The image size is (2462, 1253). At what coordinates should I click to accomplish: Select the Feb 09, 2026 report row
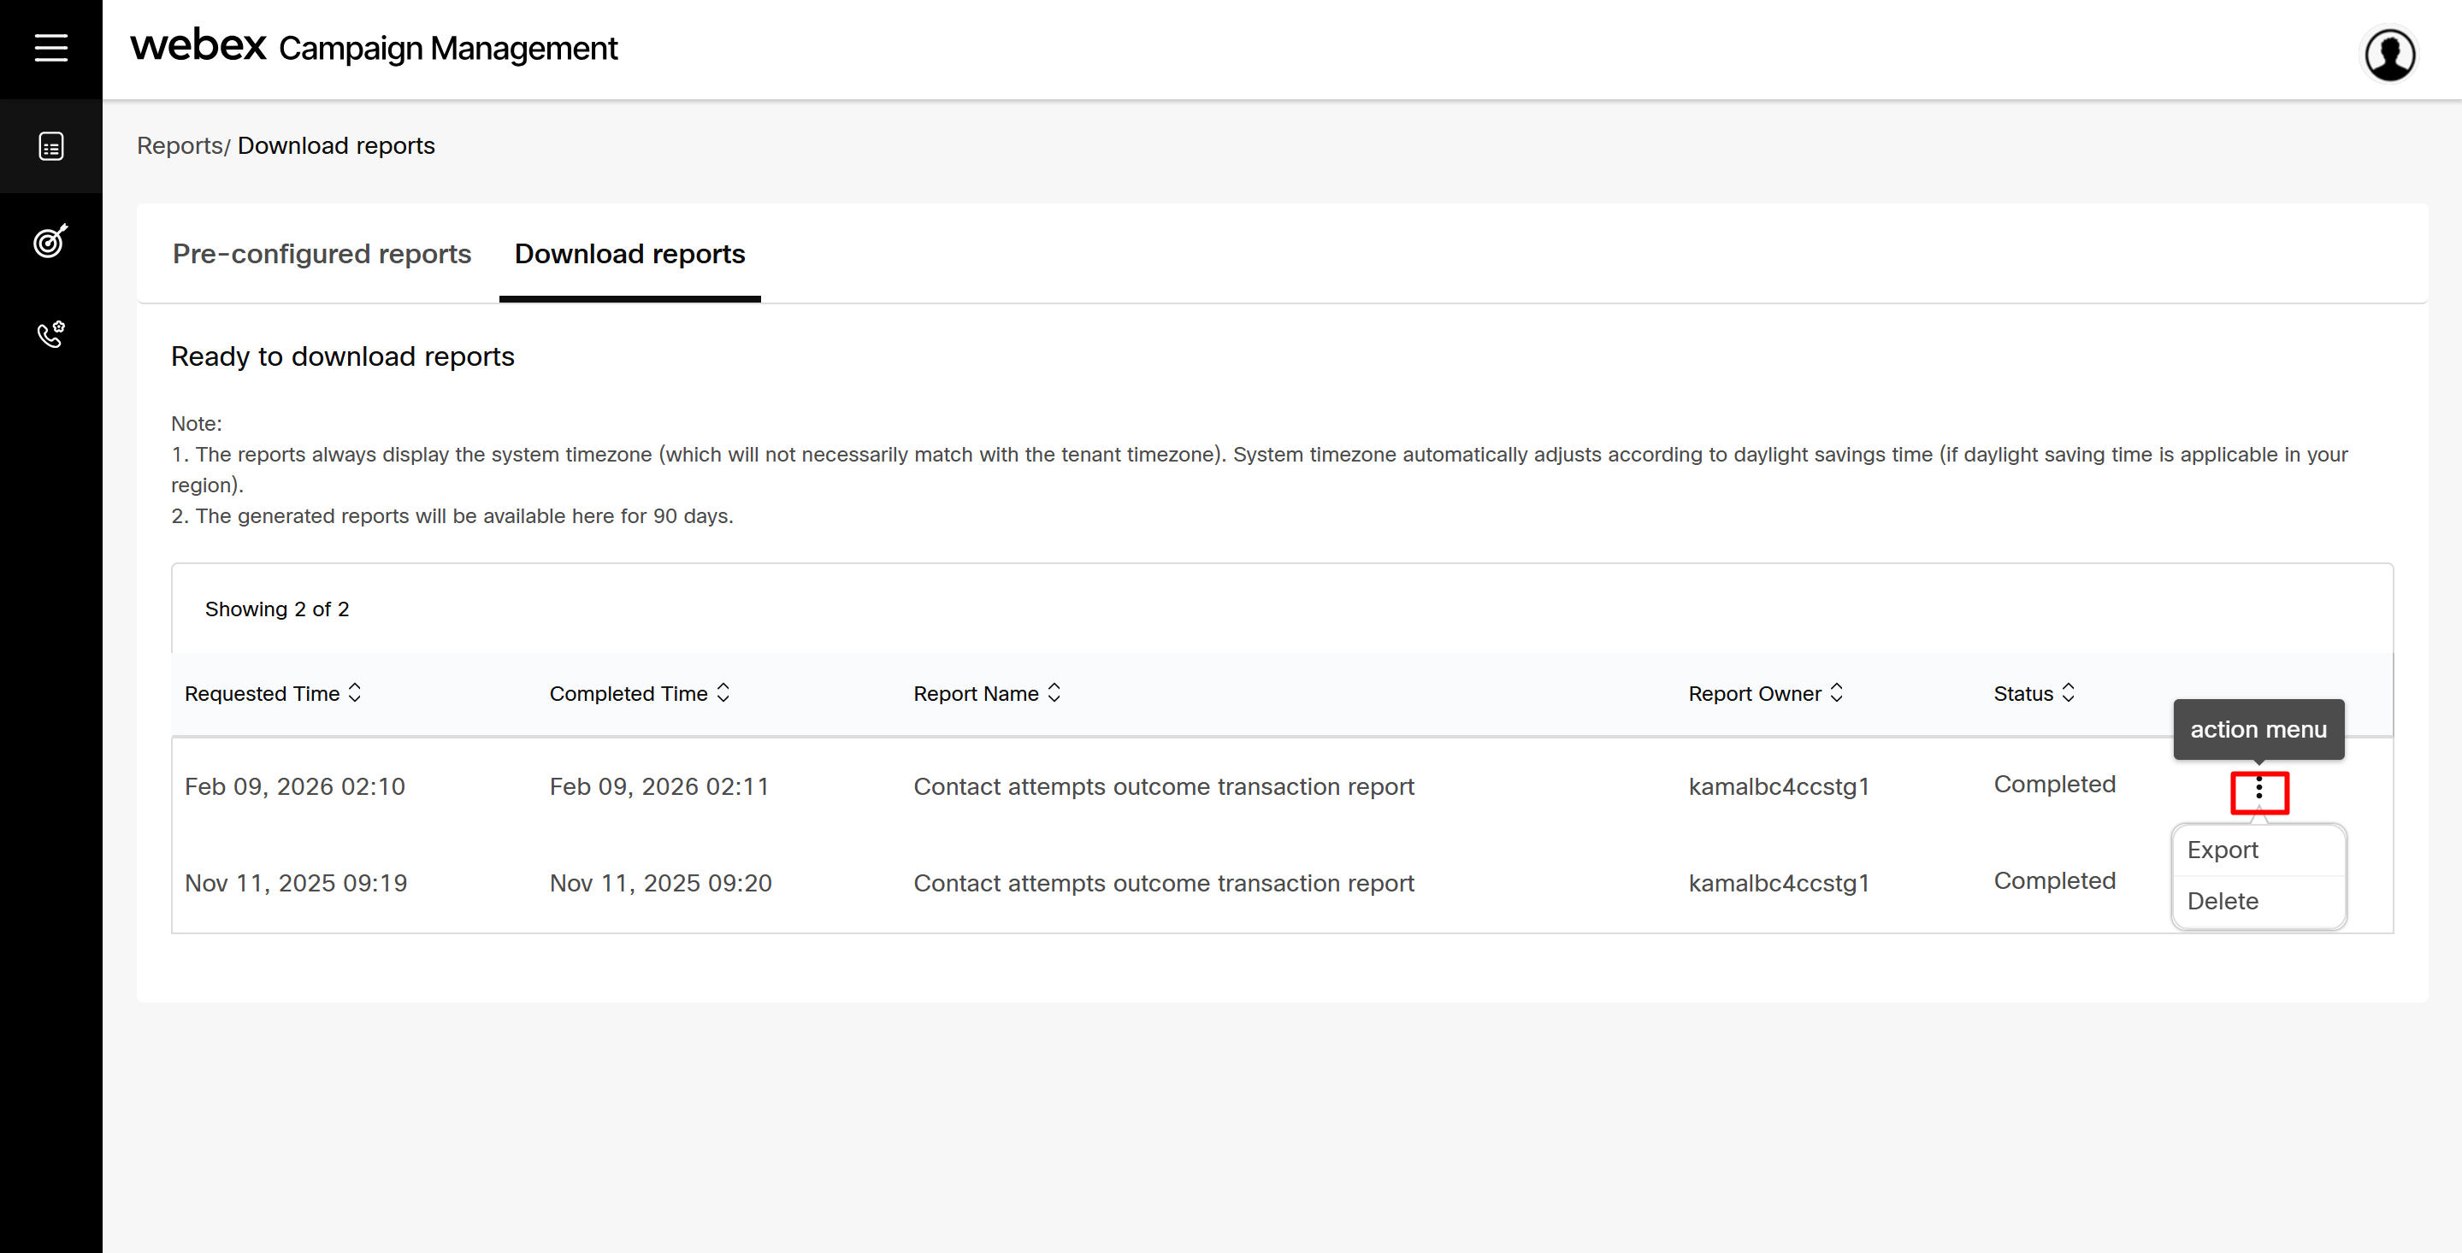[x=1163, y=787]
